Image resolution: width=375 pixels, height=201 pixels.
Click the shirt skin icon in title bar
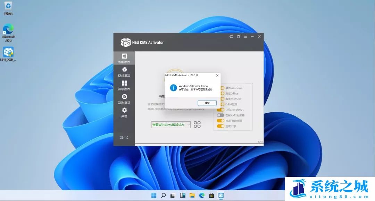tap(238, 37)
